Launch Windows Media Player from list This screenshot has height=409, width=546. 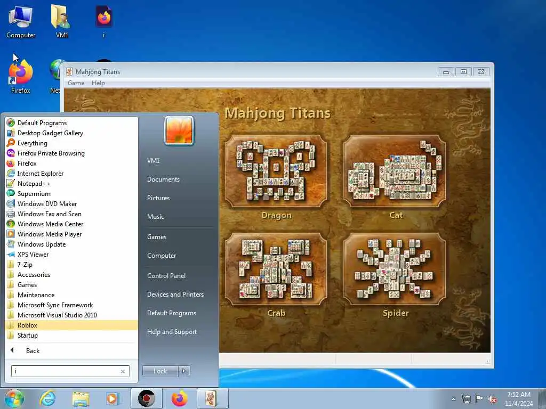point(11,234)
